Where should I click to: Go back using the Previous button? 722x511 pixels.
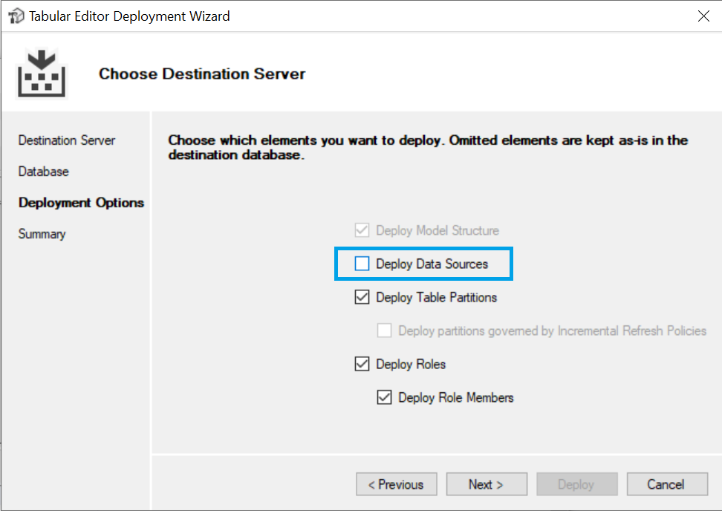click(396, 484)
